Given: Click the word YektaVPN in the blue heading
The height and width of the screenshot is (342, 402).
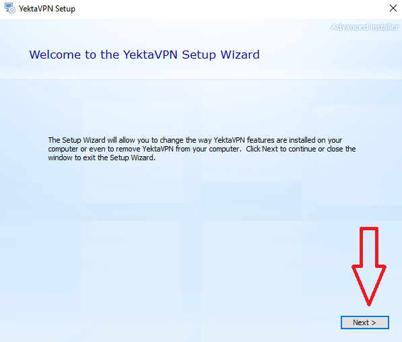Looking at the screenshot, I should coord(150,55).
